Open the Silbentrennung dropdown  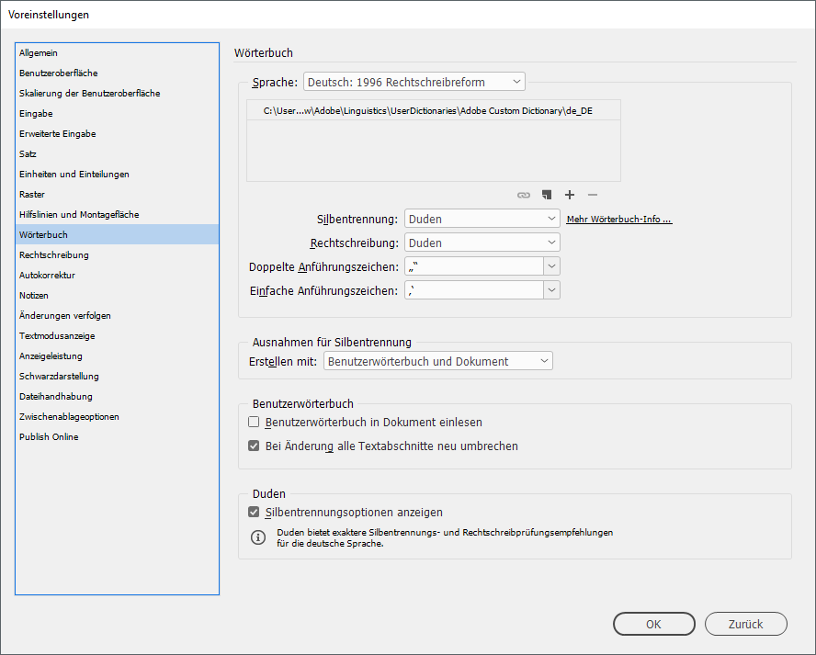[482, 219]
